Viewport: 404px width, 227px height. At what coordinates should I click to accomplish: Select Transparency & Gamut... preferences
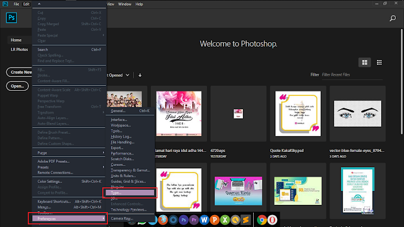coord(130,170)
